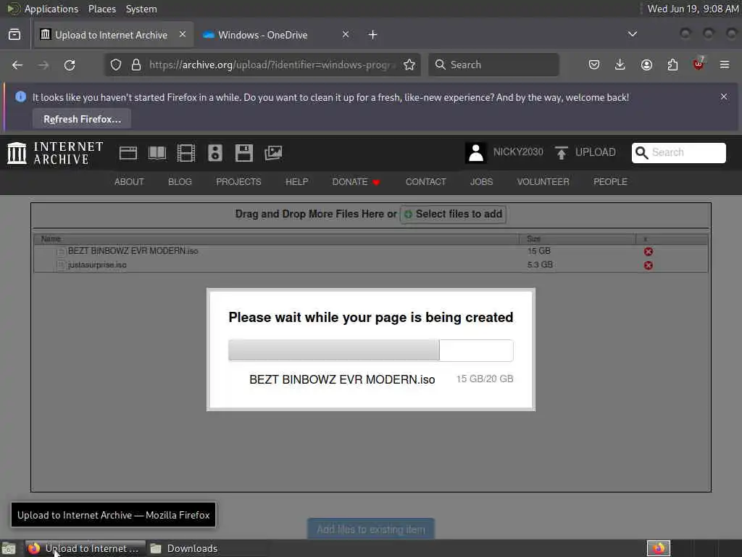Screen dimensions: 742x557
Task: Open the Texts book icon
Action: point(157,153)
